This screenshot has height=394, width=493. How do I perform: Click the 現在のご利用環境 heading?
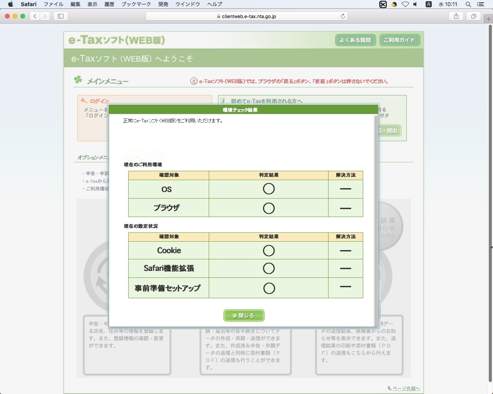143,165
